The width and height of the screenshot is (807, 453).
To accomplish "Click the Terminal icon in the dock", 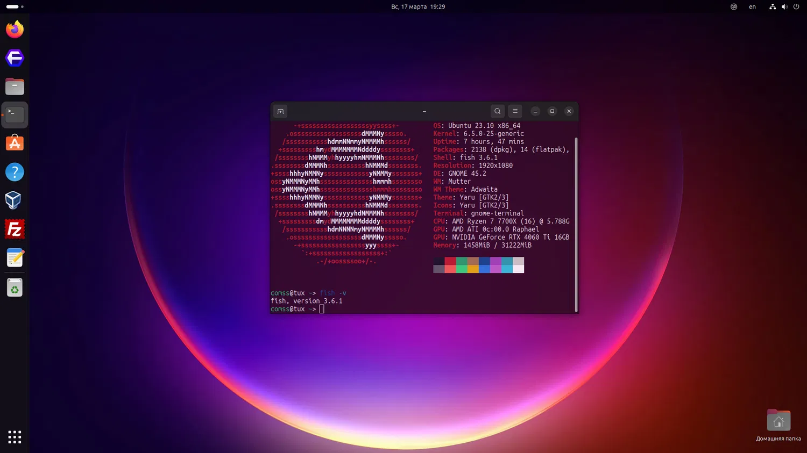I will pyautogui.click(x=15, y=114).
